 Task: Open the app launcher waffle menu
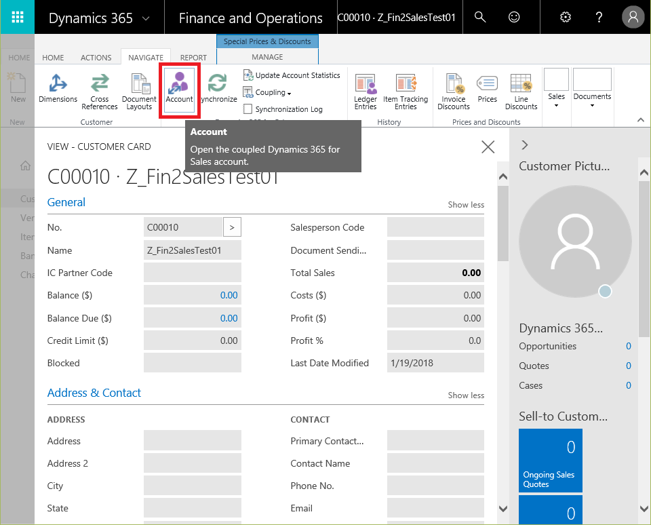[18, 17]
